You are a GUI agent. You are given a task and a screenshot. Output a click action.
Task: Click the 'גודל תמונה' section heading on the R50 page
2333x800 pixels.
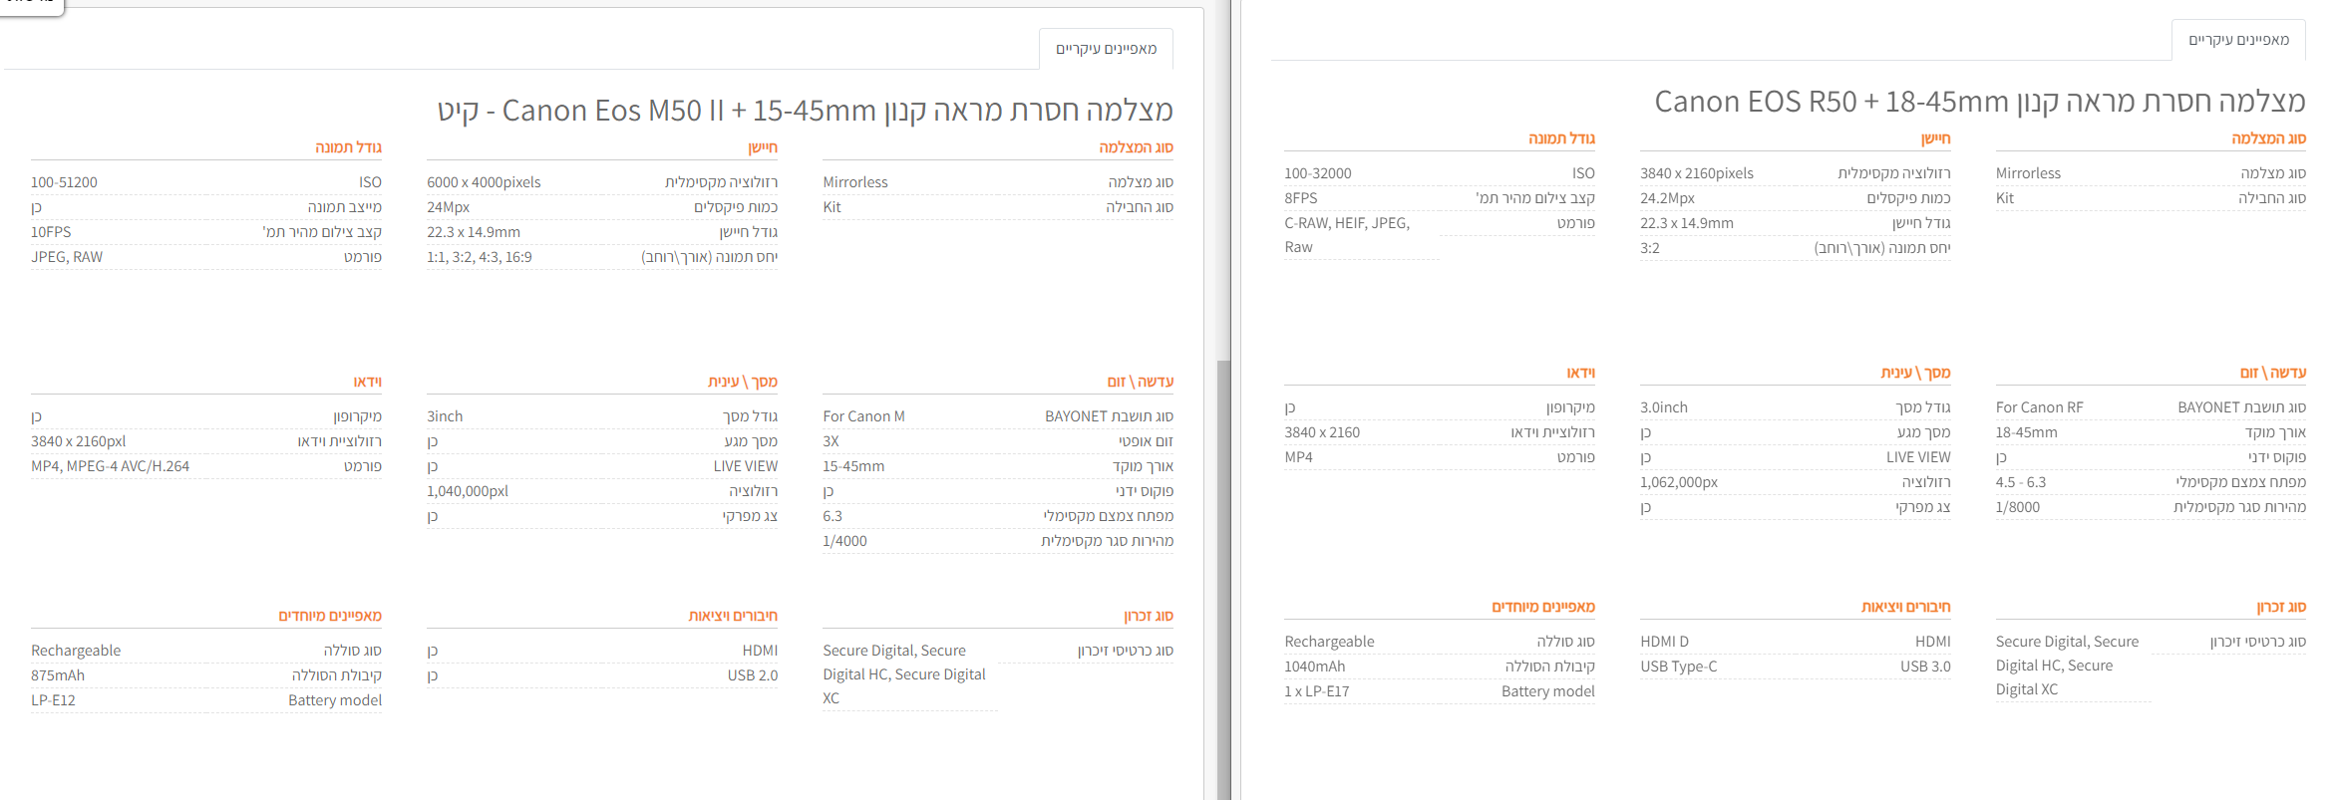[x=1561, y=138]
